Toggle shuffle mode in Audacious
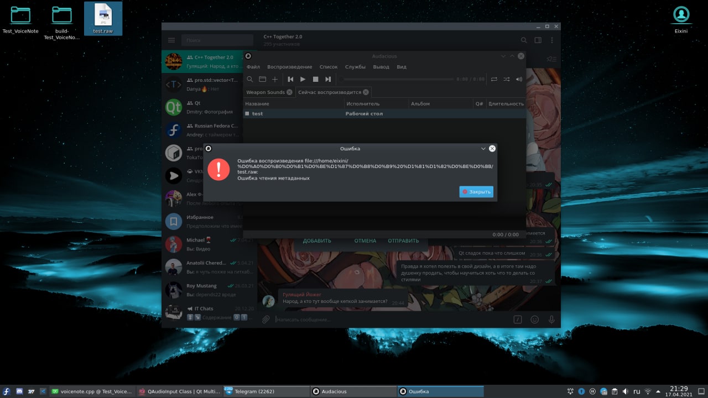Screen dimensions: 708x398 [x=507, y=80]
